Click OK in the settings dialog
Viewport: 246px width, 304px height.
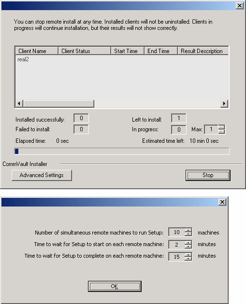(115, 286)
